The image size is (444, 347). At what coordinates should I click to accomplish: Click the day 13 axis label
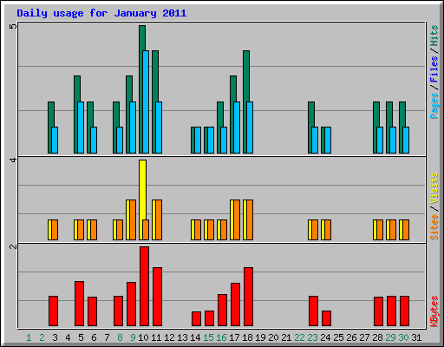tap(182, 337)
